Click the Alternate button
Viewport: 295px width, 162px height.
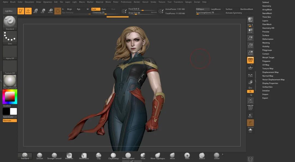[x=10, y=121]
